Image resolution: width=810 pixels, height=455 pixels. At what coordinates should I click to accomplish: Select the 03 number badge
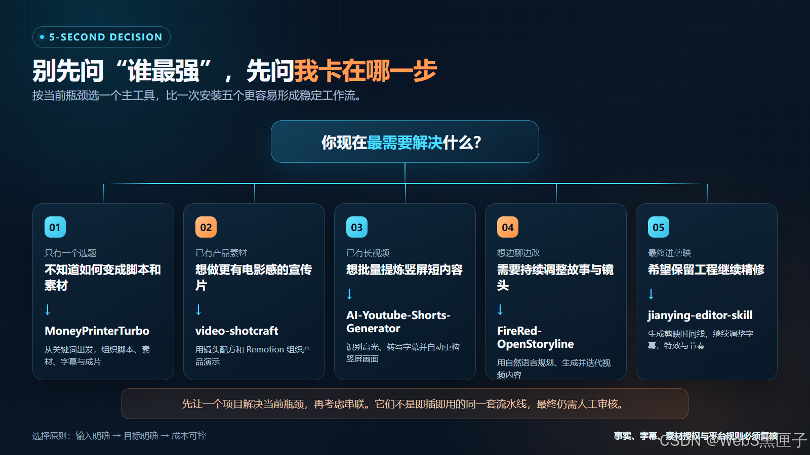tap(357, 227)
